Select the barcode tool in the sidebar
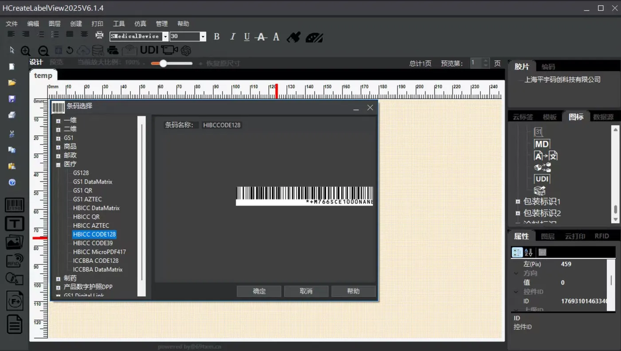The image size is (621, 351). click(15, 205)
